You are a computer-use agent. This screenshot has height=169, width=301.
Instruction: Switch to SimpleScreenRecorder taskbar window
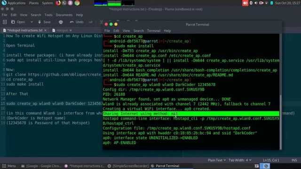click(x=128, y=166)
